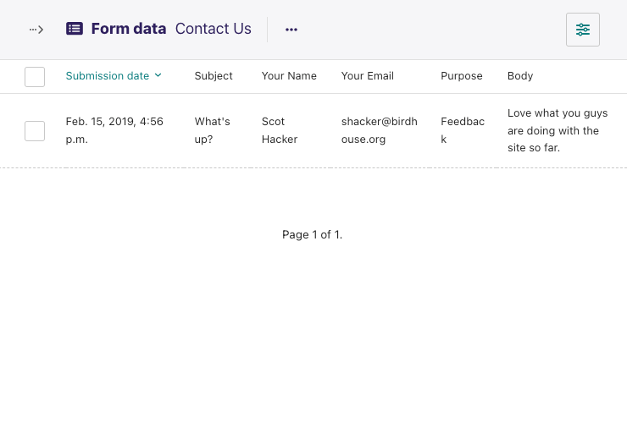Click the Feedback purpose cell
The width and height of the screenshot is (627, 422).
point(463,130)
